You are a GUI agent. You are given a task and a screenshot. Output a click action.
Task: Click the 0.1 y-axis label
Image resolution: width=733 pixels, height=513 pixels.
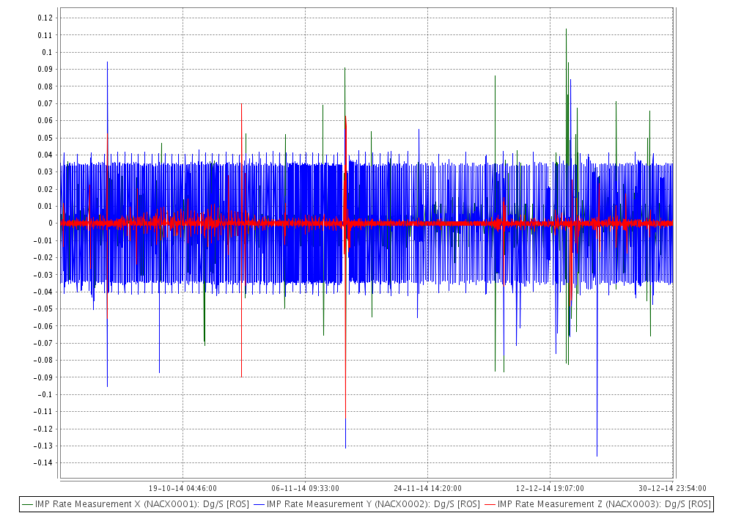(47, 52)
